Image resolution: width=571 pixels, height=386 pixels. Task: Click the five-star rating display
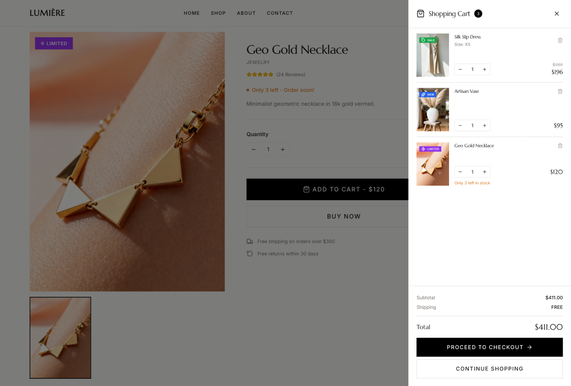pyautogui.click(x=260, y=74)
